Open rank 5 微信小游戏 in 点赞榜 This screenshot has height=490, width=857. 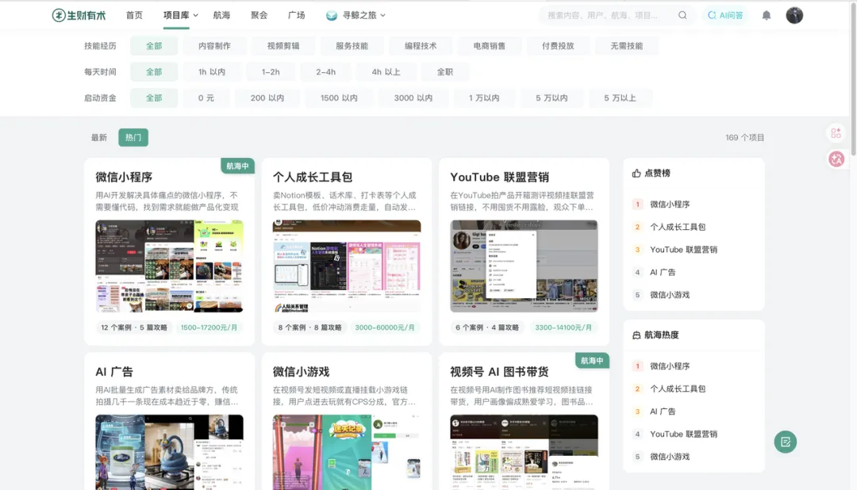point(670,294)
